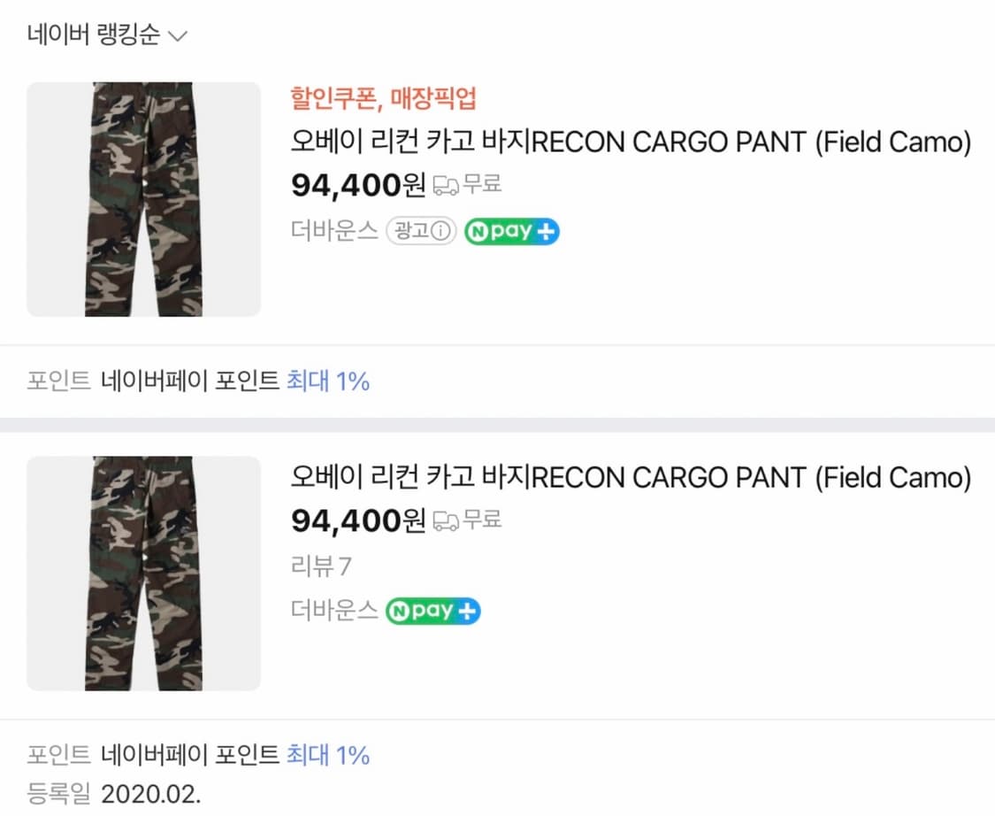Click 최대 1% point link on first listing
Image resolution: width=995 pixels, height=816 pixels.
pyautogui.click(x=327, y=381)
